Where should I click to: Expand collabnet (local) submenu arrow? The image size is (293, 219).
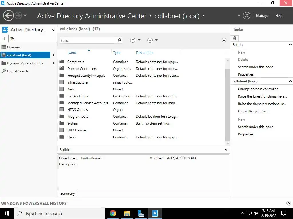54,55
